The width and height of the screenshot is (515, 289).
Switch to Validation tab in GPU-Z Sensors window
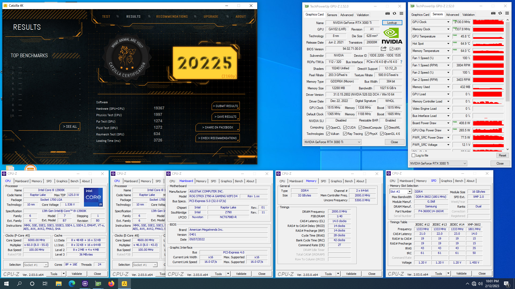click(468, 15)
